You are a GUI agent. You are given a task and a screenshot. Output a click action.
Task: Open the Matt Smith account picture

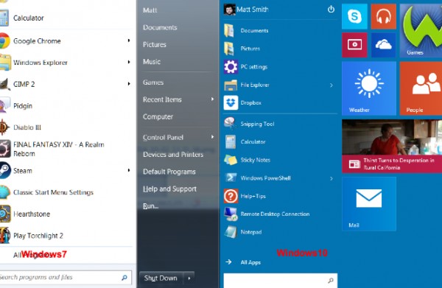coord(229,10)
